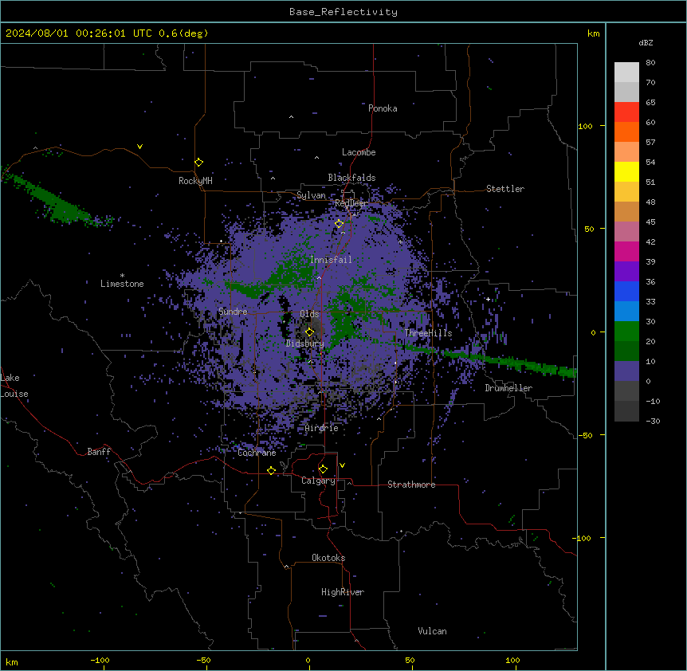Click the -100 tick on the bottom axis

tap(100, 661)
